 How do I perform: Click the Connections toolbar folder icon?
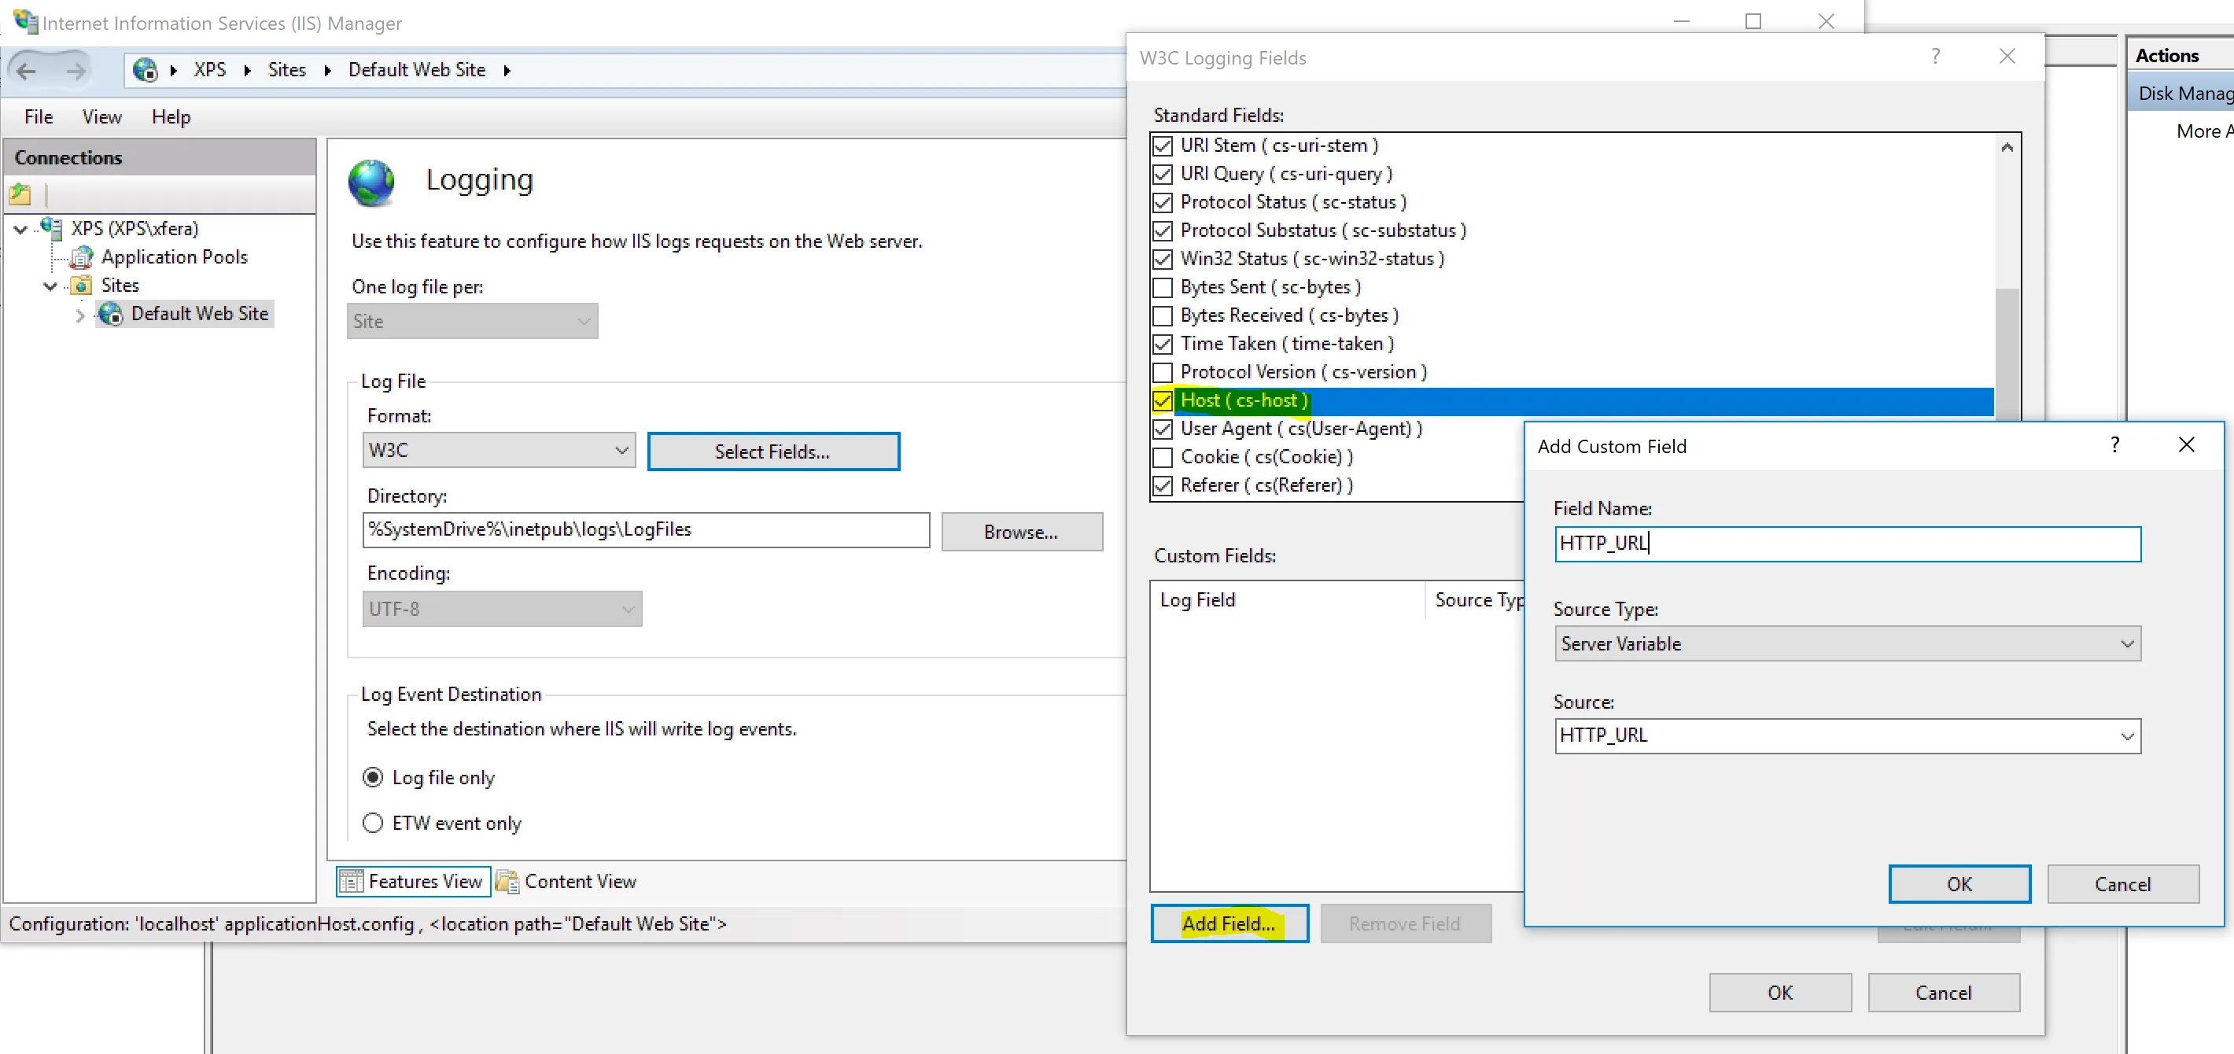point(20,193)
